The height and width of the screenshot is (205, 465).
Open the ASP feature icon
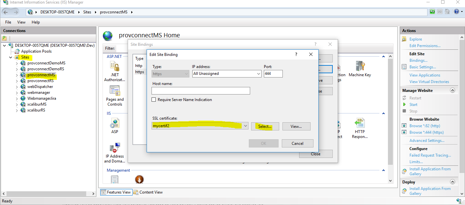115,123
